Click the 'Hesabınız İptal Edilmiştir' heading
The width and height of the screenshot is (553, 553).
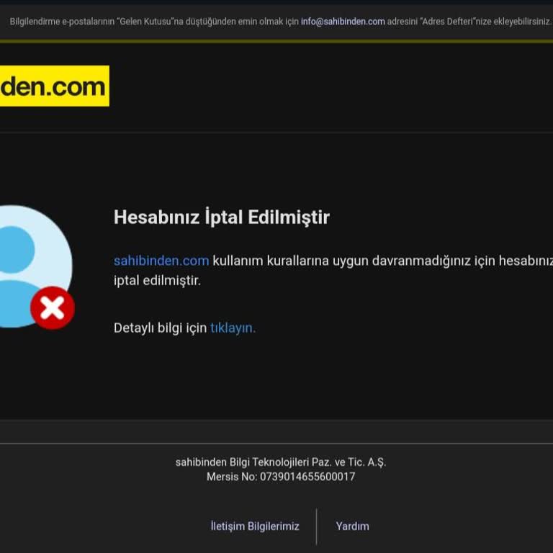click(x=222, y=217)
